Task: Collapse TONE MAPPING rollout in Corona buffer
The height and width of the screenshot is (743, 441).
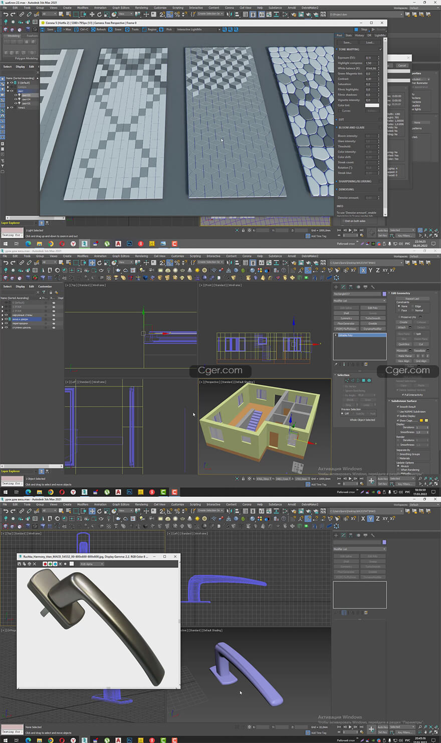Action: click(337, 49)
